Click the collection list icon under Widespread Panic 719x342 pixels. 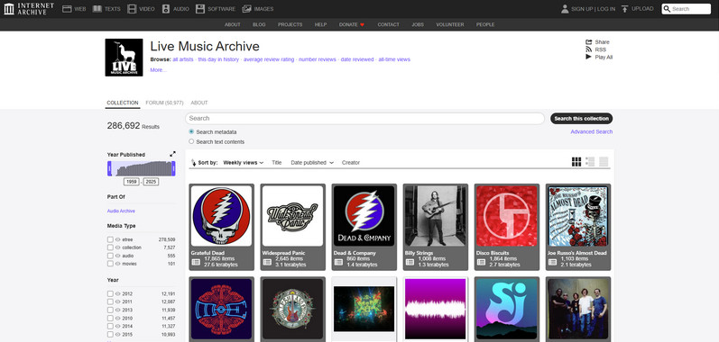pos(267,262)
